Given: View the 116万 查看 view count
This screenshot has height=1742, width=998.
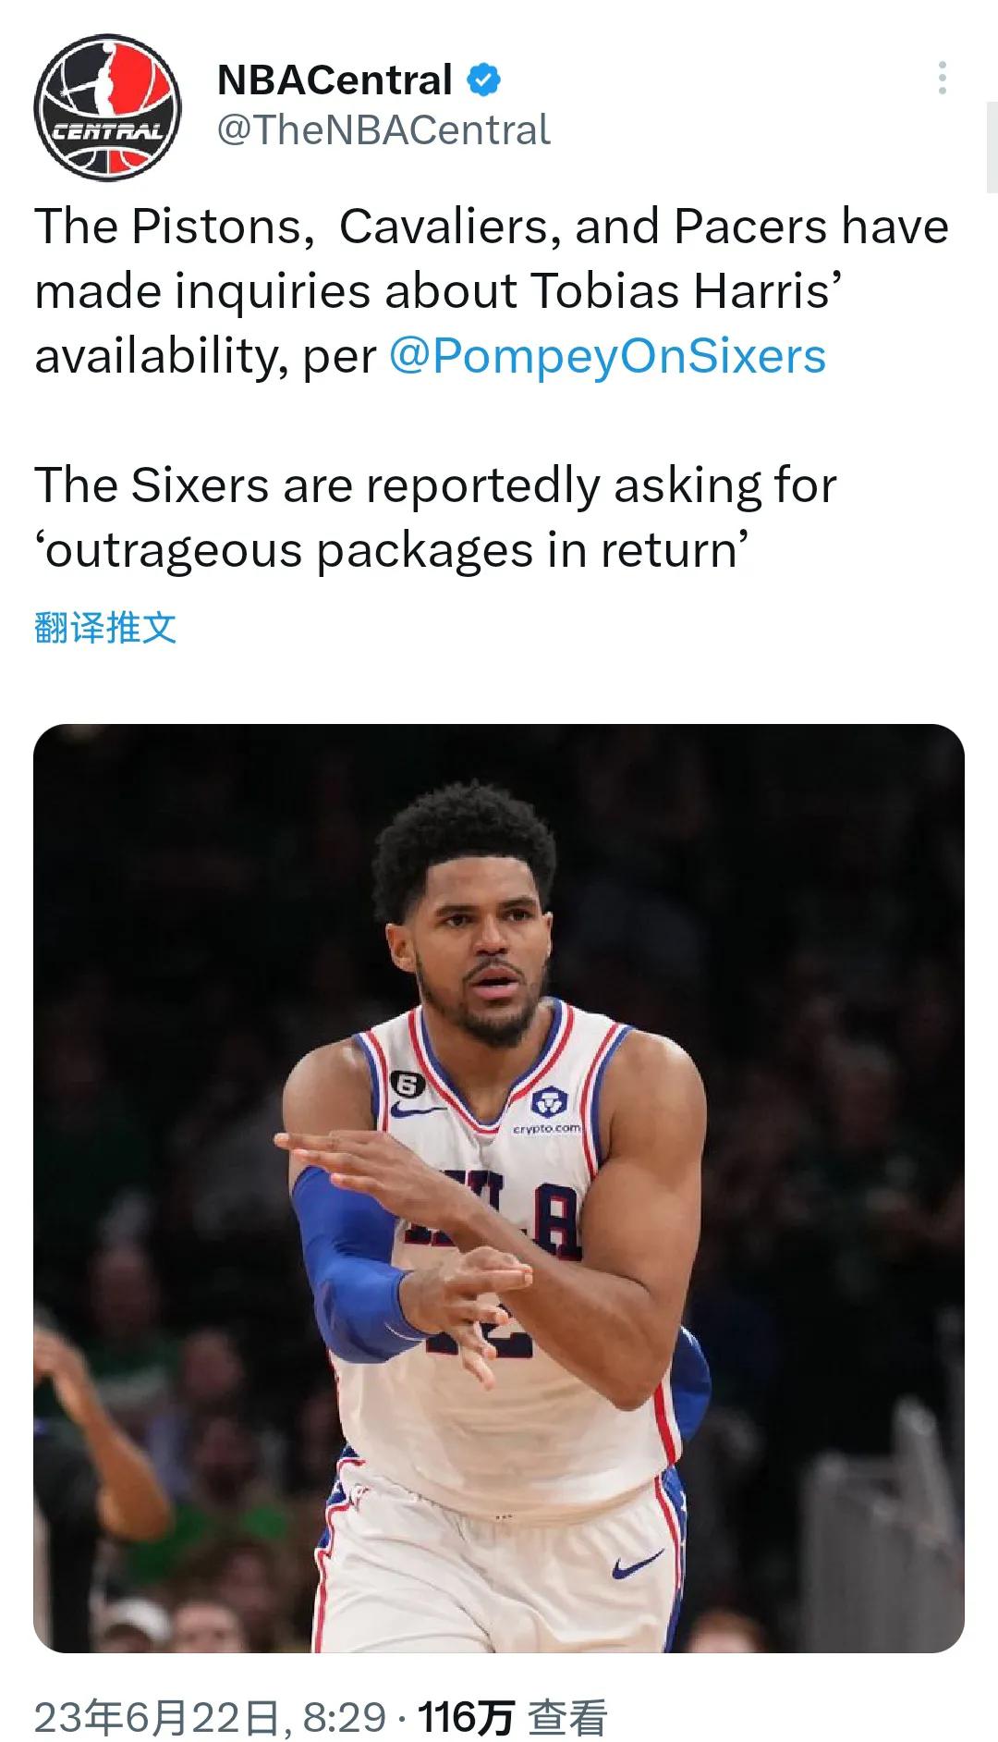Looking at the screenshot, I should (513, 1718).
